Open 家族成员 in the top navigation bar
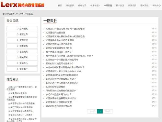 pos(132,6)
